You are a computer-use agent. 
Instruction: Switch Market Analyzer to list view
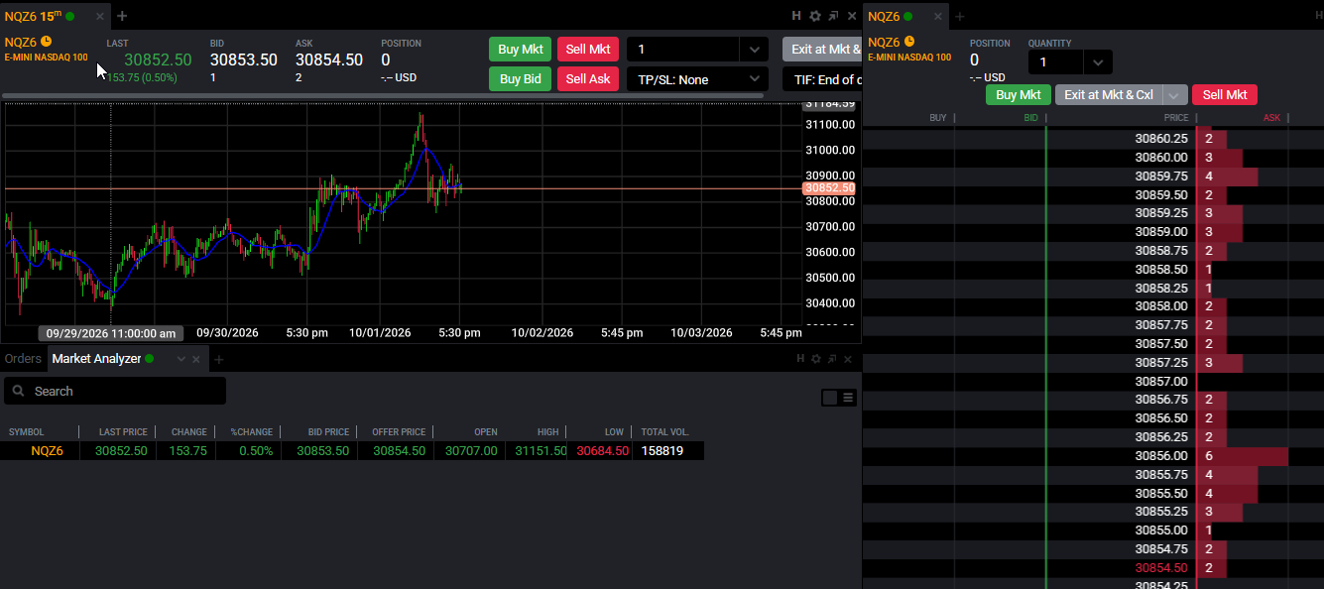point(848,398)
